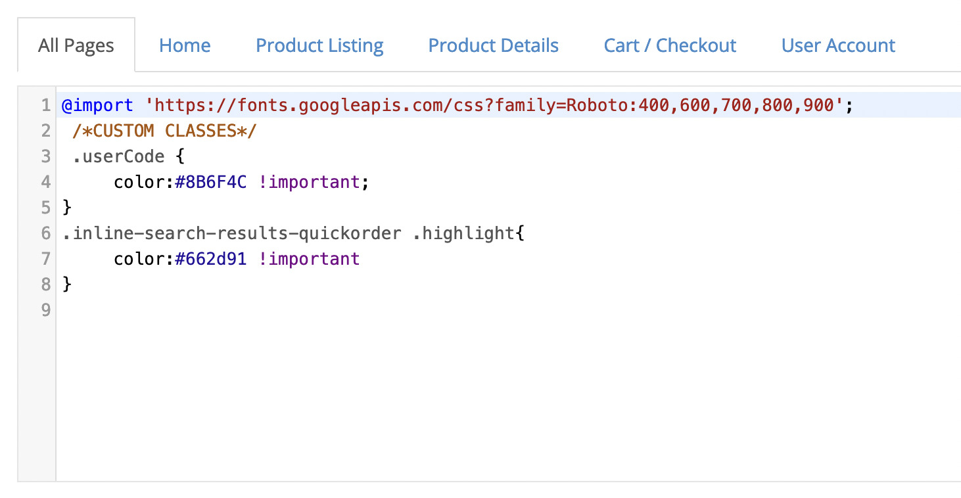This screenshot has height=498, width=961.
Task: Open the Home tab
Action: coord(185,45)
